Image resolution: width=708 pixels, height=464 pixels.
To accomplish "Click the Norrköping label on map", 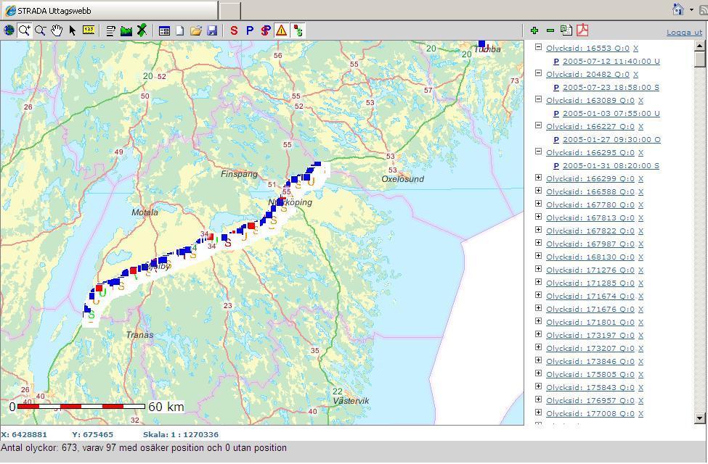I will coord(290,202).
